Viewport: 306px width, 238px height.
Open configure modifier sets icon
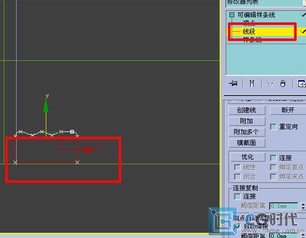pyautogui.click(x=302, y=83)
